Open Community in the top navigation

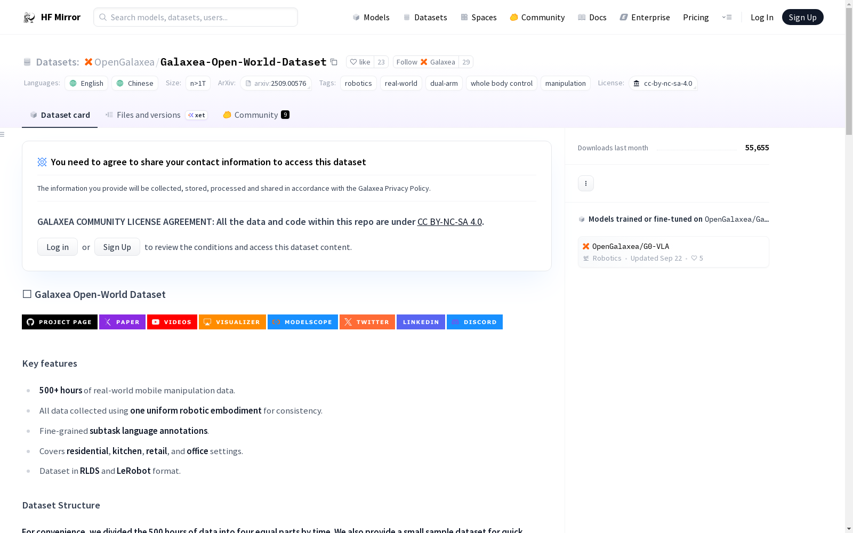click(537, 17)
